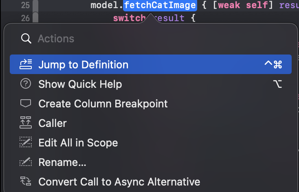Image resolution: width=299 pixels, height=192 pixels.
Task: Click the Convert Call to Async icon
Action: pos(26,181)
